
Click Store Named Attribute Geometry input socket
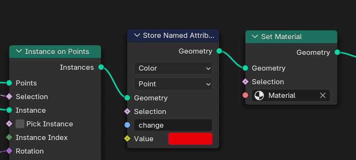(x=127, y=98)
